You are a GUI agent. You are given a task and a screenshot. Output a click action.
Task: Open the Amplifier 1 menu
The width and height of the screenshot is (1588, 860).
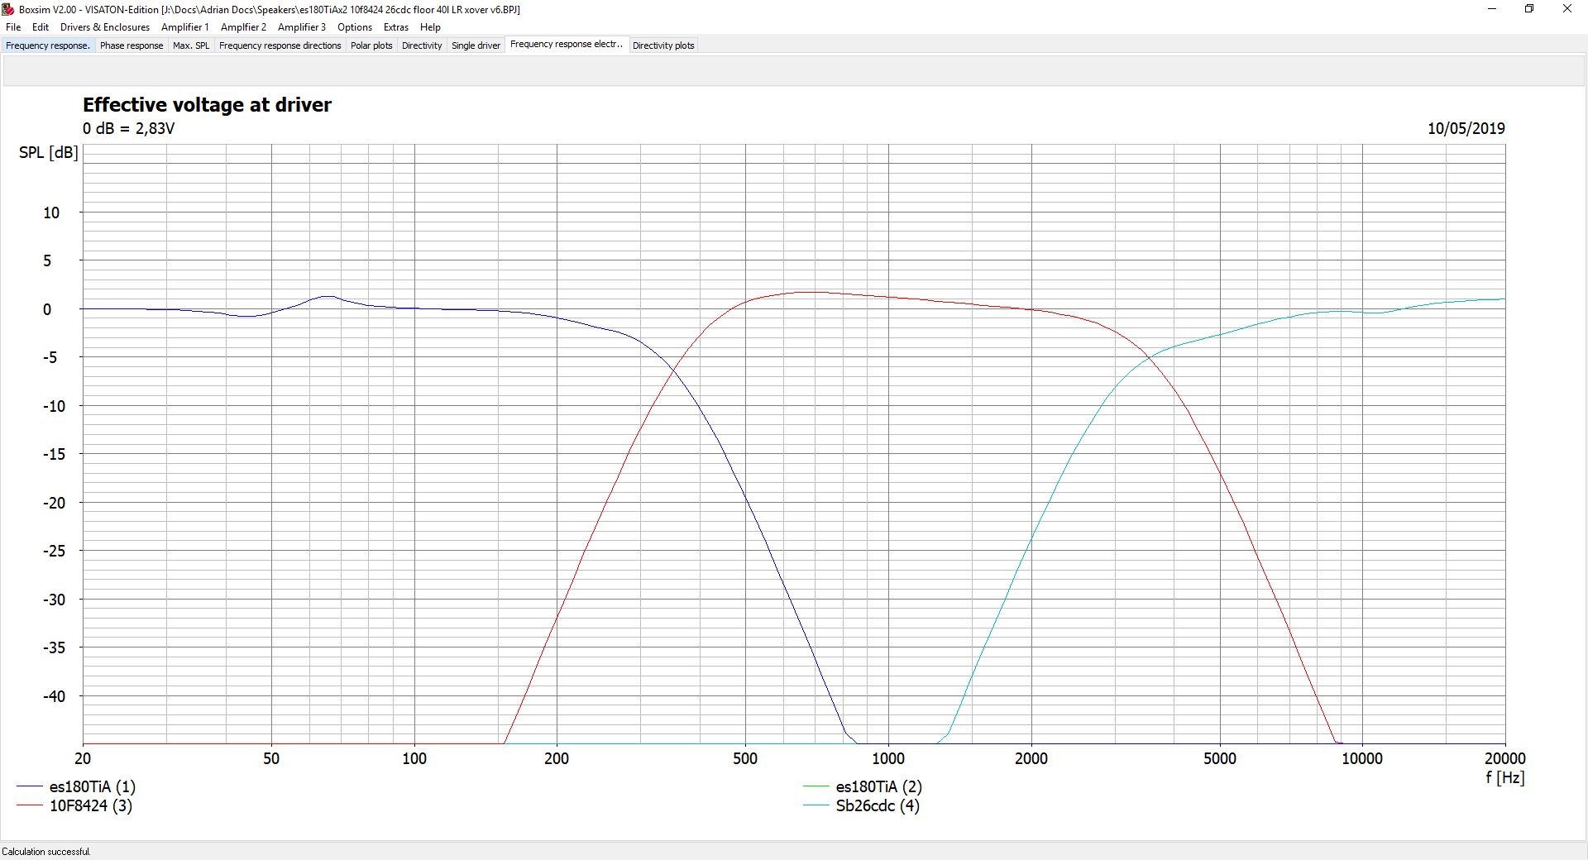tap(184, 27)
